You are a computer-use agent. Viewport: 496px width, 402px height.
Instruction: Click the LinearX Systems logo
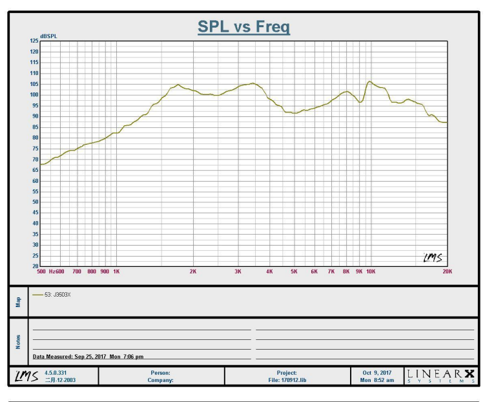pos(442,376)
